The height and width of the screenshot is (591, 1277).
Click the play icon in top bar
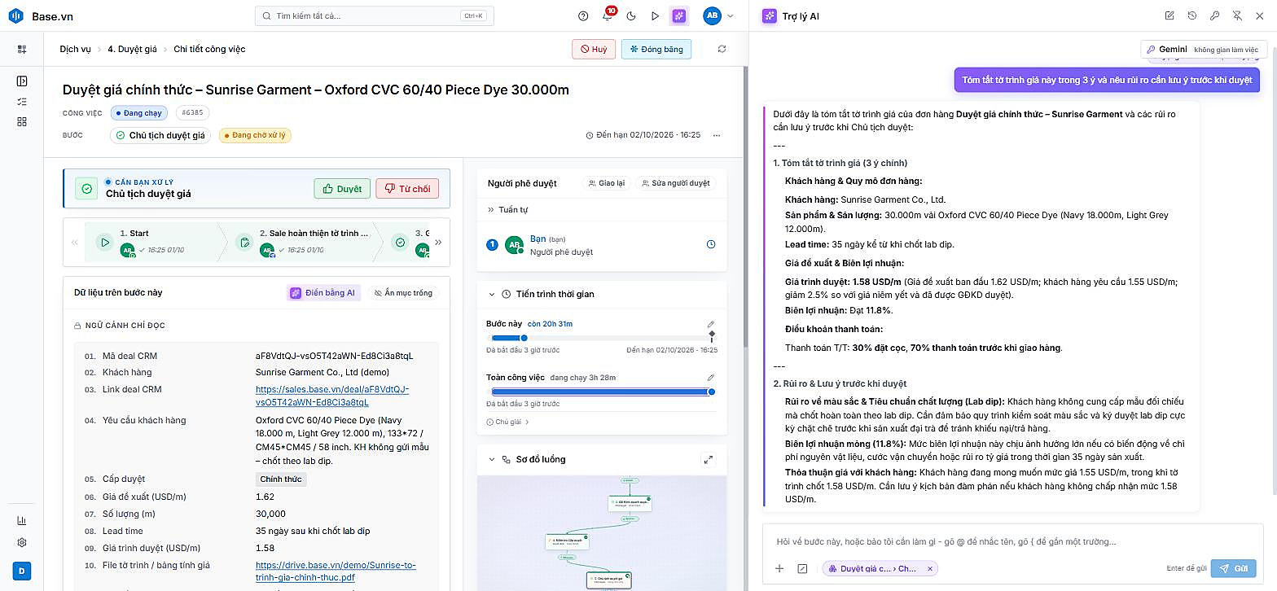(x=655, y=15)
